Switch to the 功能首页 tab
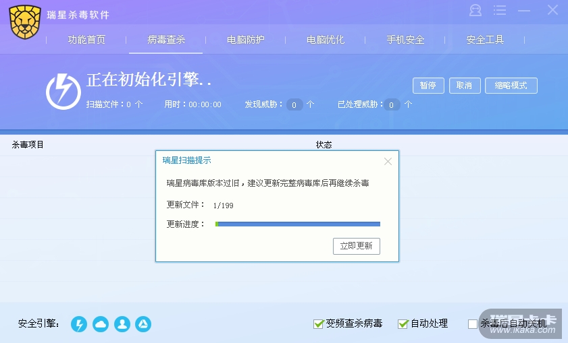 pyautogui.click(x=86, y=40)
